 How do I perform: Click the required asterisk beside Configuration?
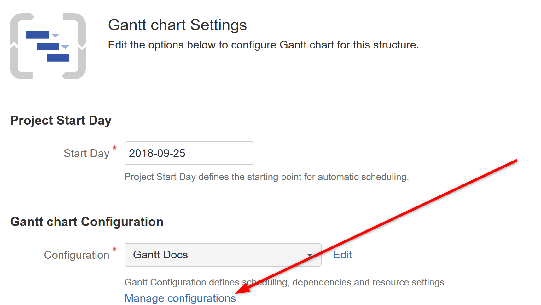(114, 249)
